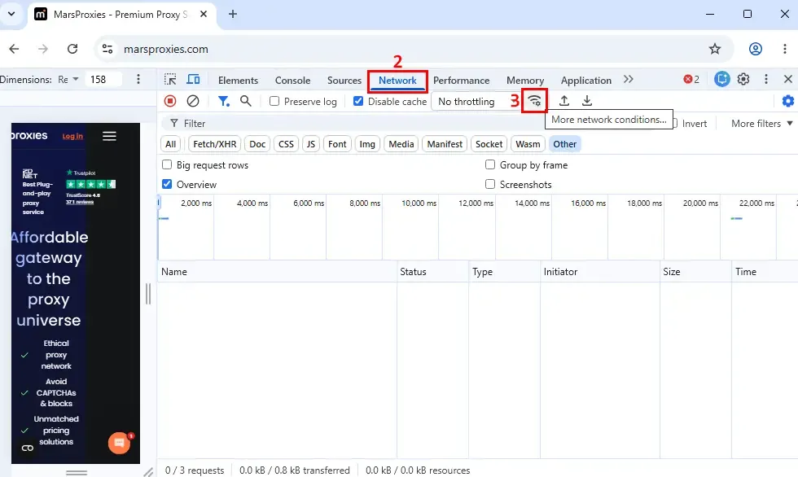Viewport: 798px width, 477px height.
Task: Select the Network tab
Action: point(397,80)
